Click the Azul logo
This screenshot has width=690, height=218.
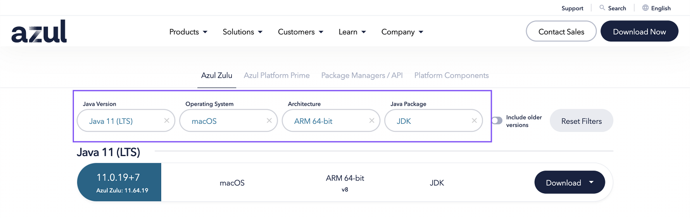(x=39, y=32)
